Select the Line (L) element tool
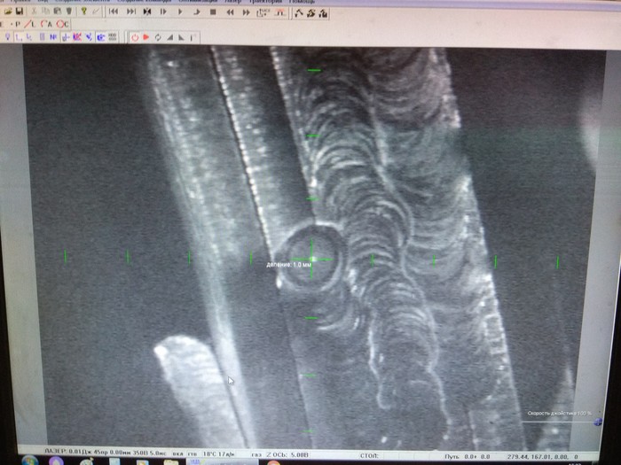Screen dimensions: 621x465 [29, 25]
